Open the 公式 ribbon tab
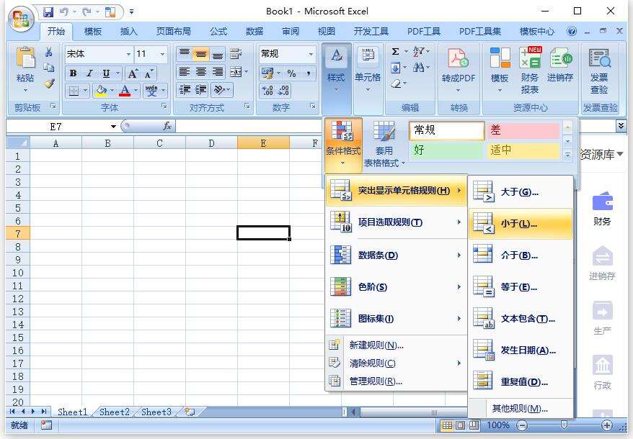 218,32
